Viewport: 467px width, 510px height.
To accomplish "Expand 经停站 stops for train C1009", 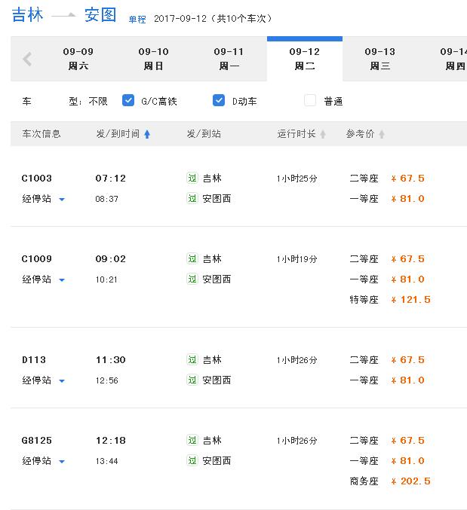I will pyautogui.click(x=44, y=279).
